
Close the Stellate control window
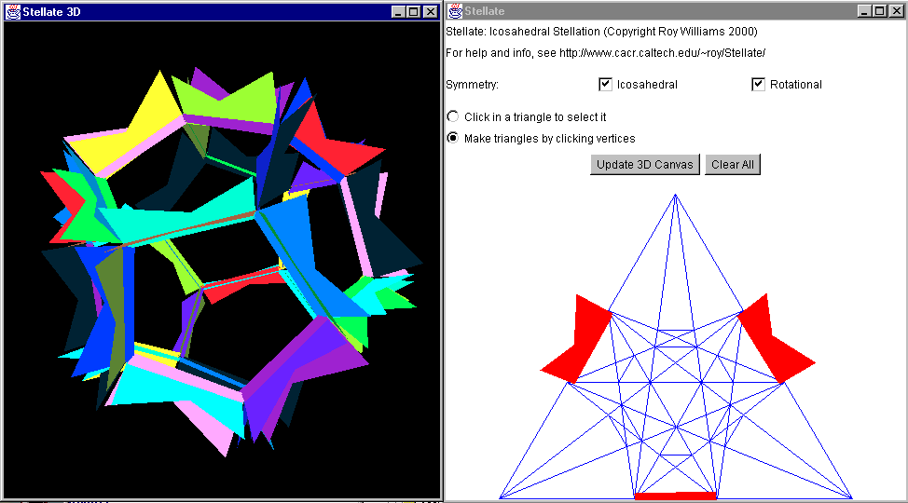[x=895, y=11]
